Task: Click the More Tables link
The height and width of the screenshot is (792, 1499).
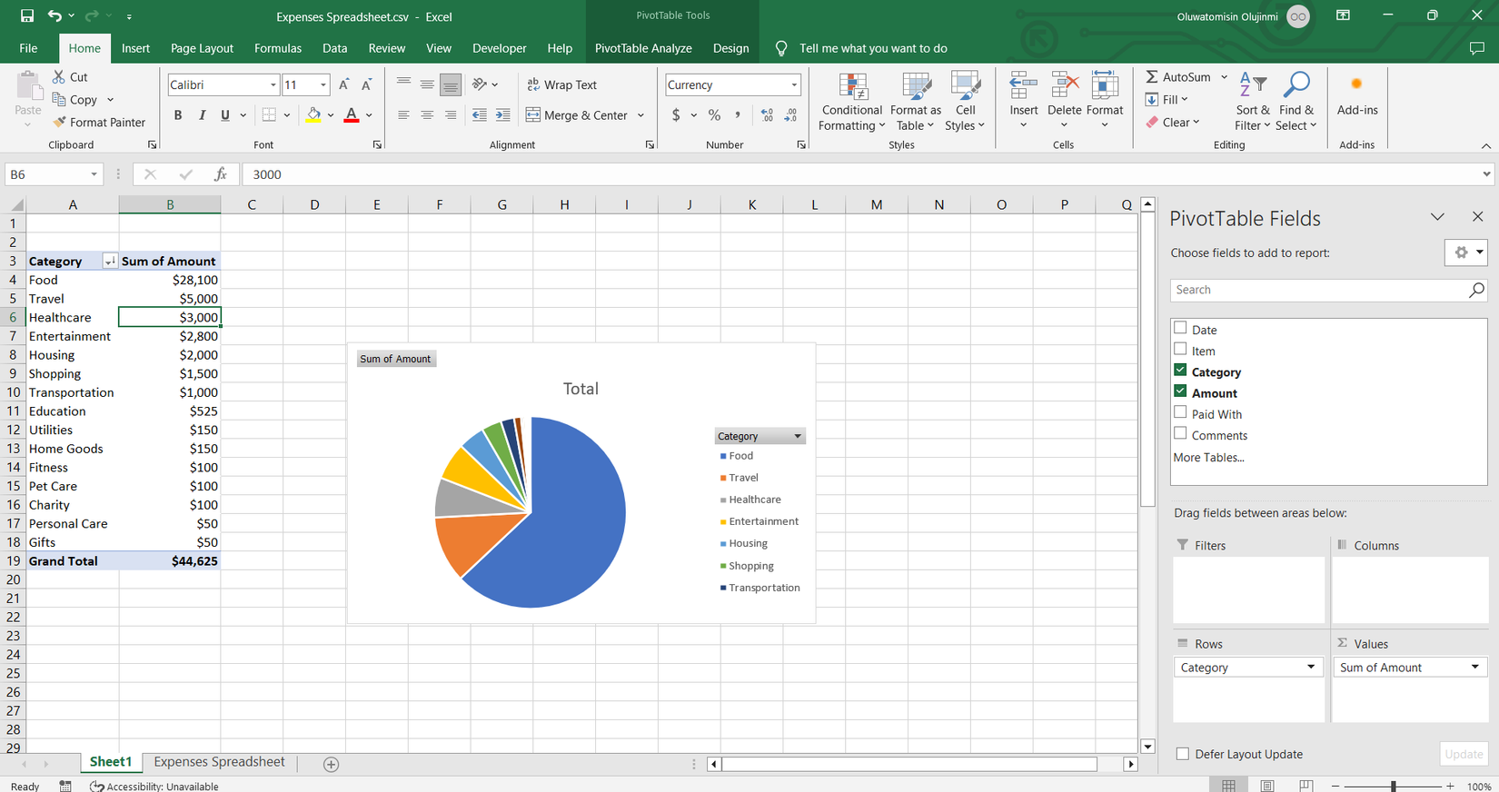Action: pos(1208,458)
